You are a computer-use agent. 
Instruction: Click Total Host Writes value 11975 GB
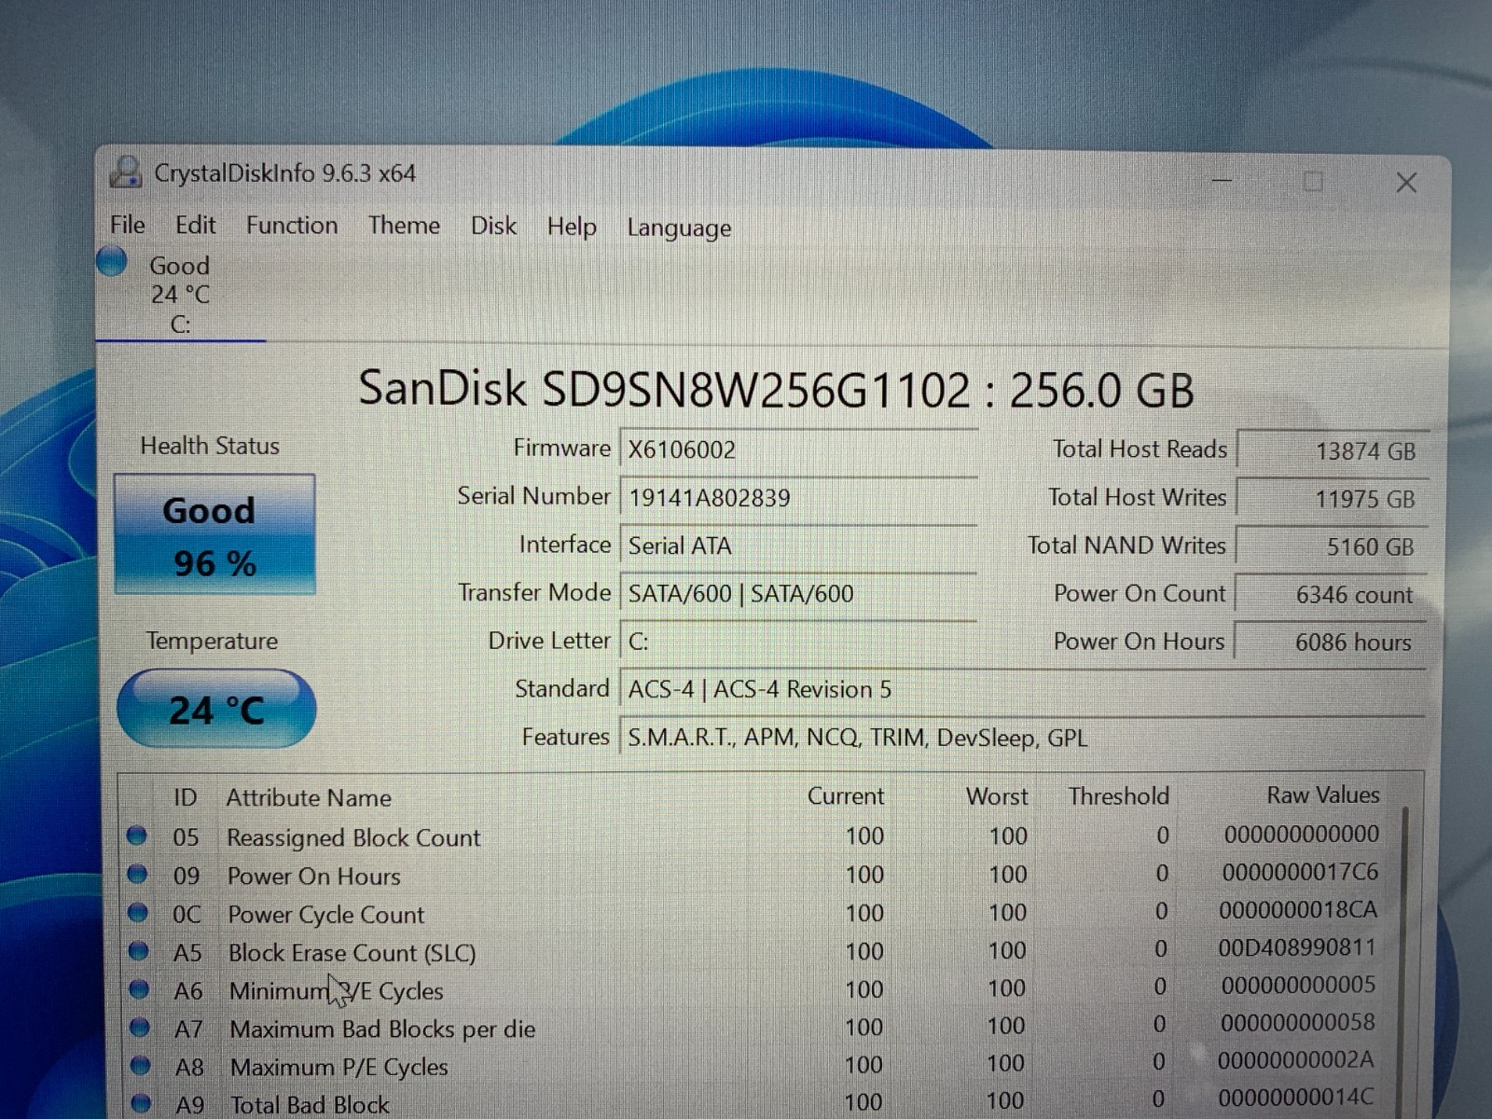pyautogui.click(x=1331, y=498)
